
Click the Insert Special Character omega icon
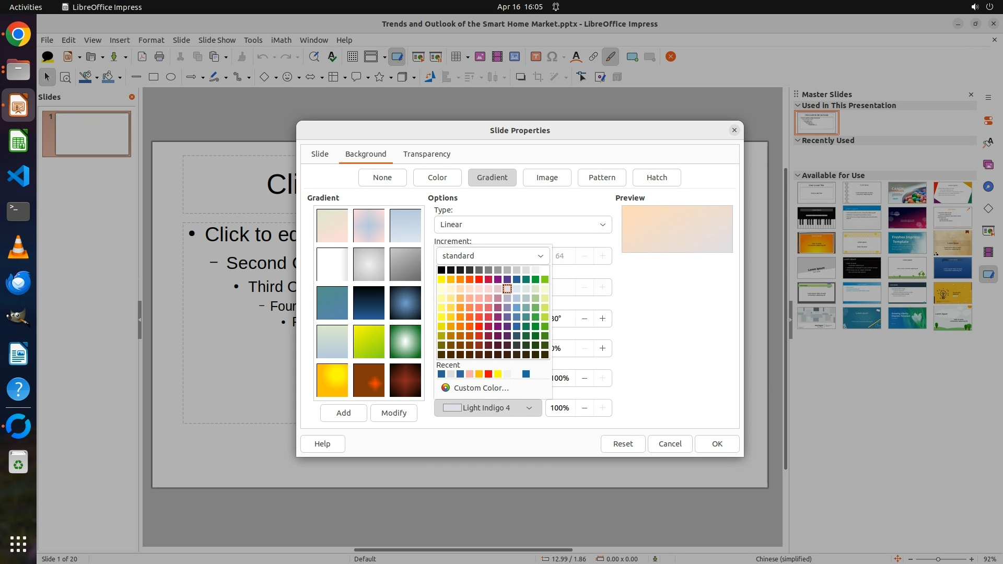pyautogui.click(x=552, y=57)
